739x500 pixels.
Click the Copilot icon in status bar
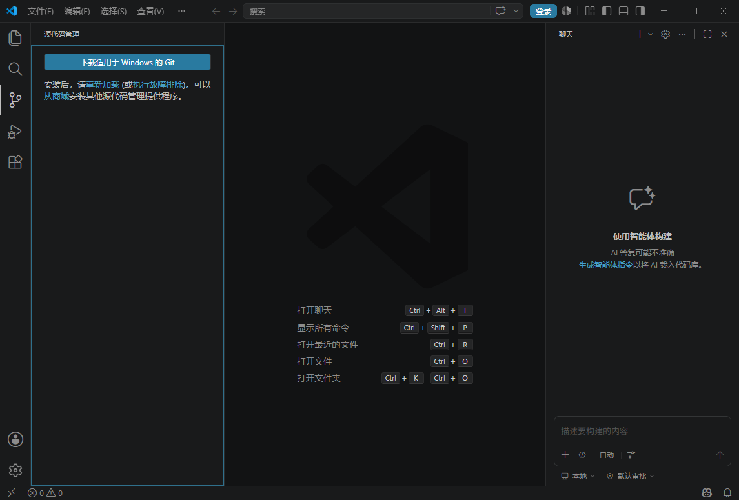coord(707,493)
